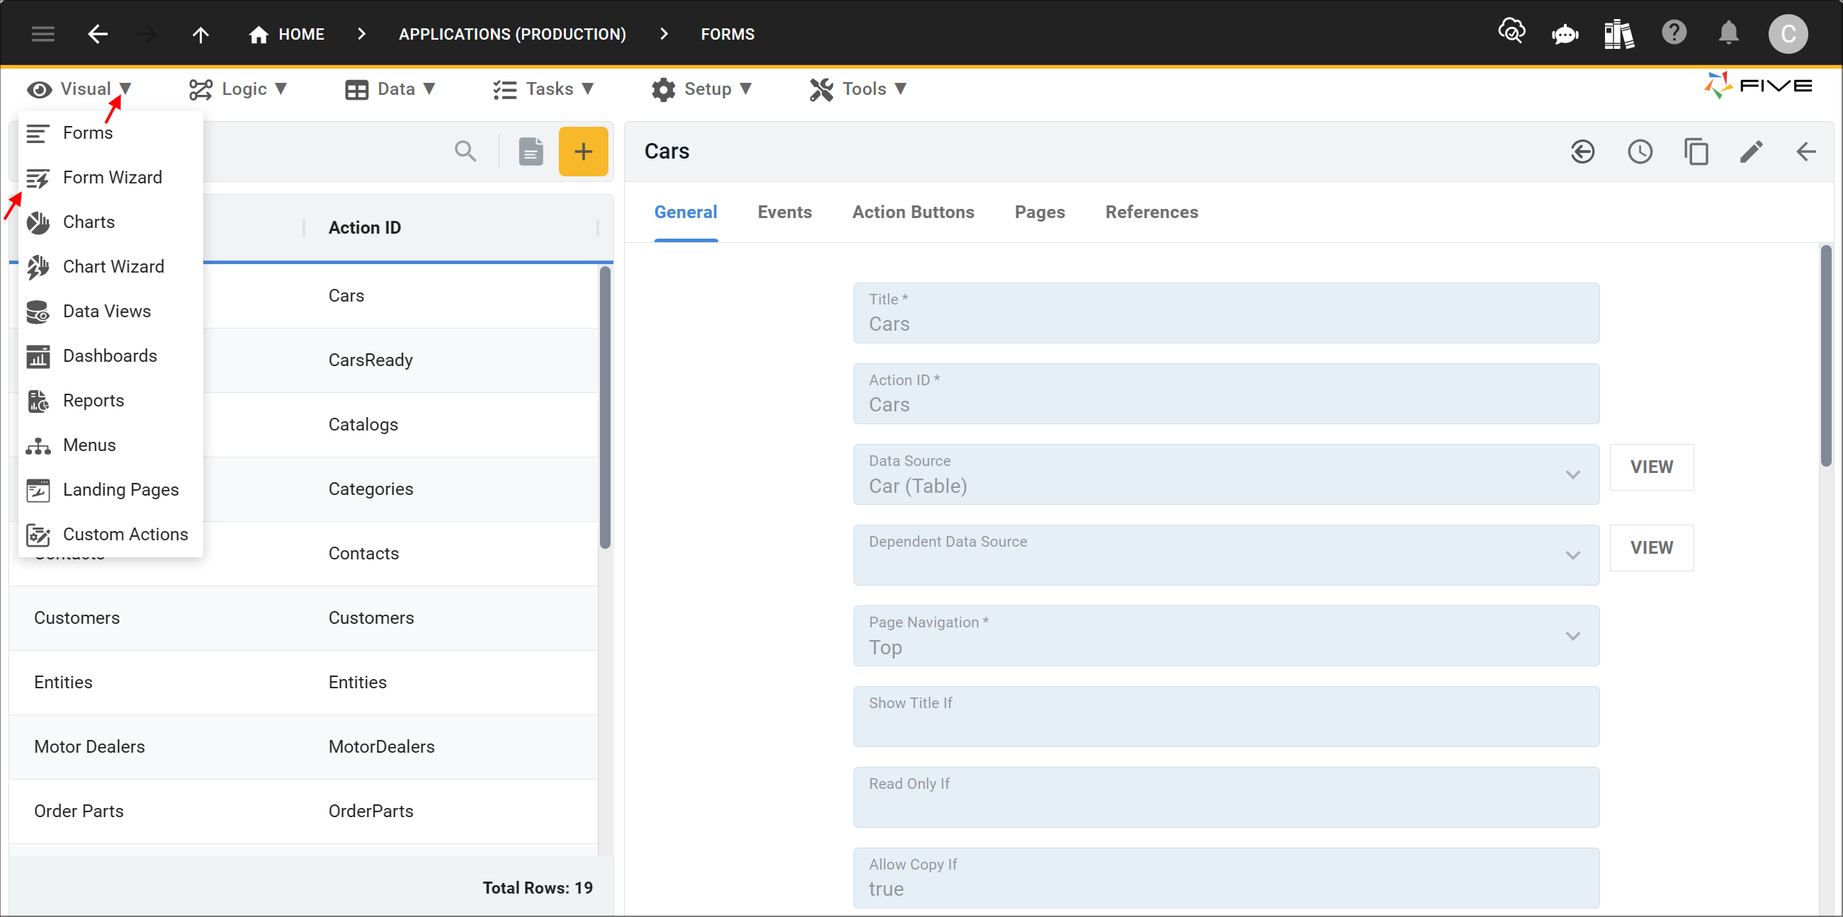Click the forms list vertical scrollbar
This screenshot has width=1843, height=917.
(x=606, y=408)
